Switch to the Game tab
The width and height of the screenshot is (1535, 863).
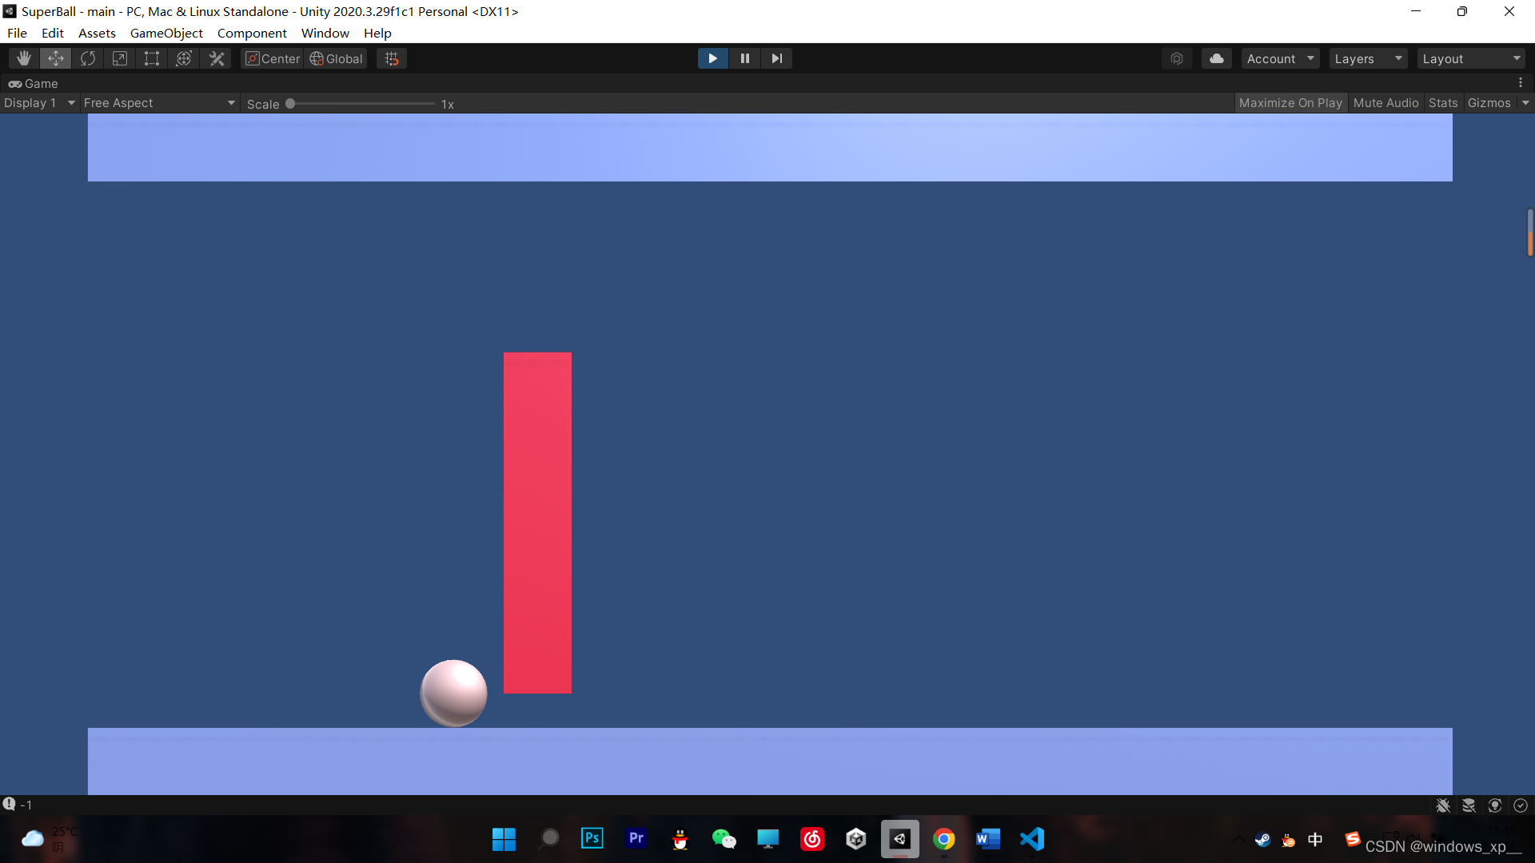pos(34,83)
